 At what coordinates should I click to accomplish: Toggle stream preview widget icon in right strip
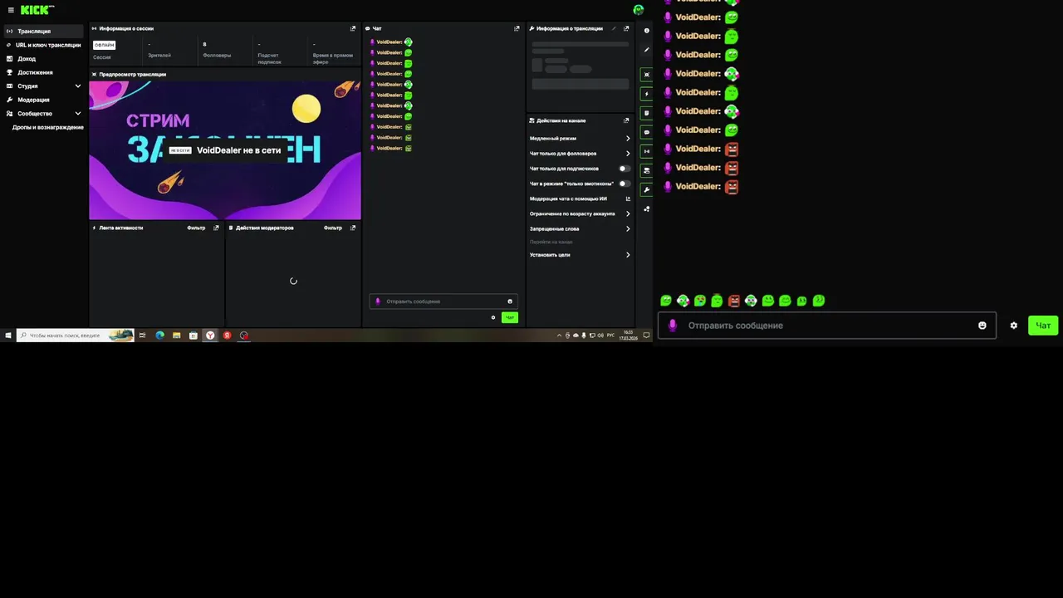coord(646,75)
